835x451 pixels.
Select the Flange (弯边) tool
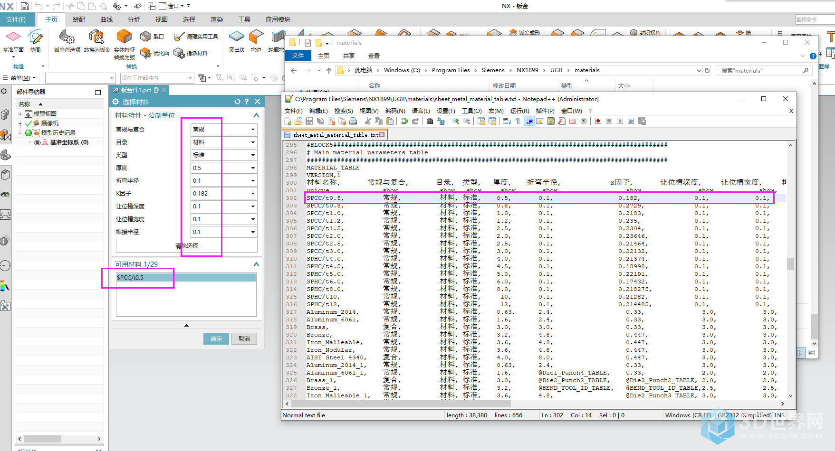256,41
